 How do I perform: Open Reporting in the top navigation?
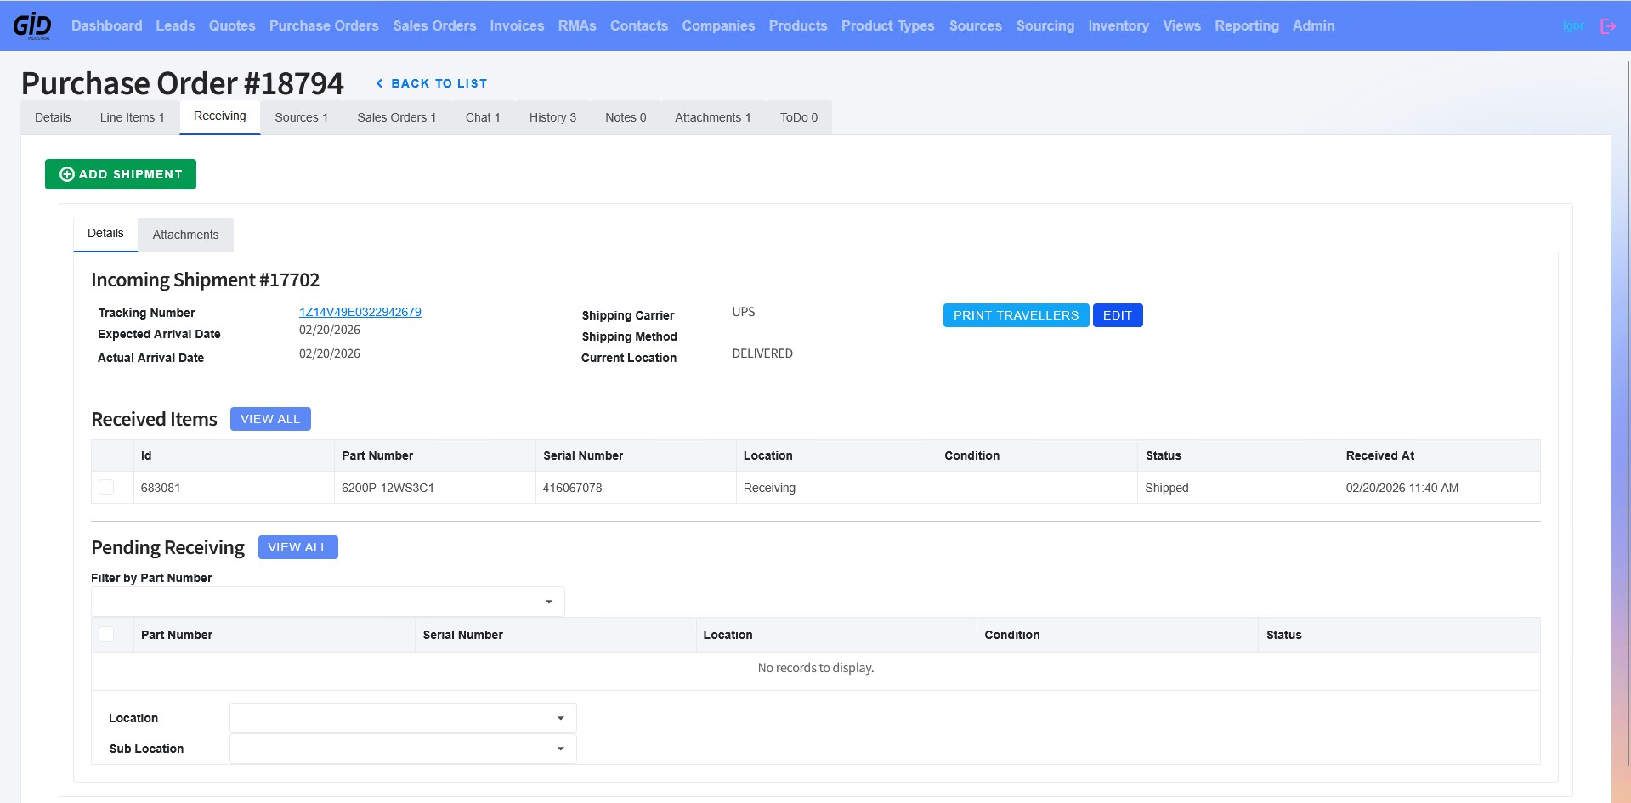click(1247, 25)
